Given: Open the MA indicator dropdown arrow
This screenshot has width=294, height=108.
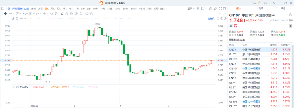Looking at the screenshot, I should click(x=25, y=19).
